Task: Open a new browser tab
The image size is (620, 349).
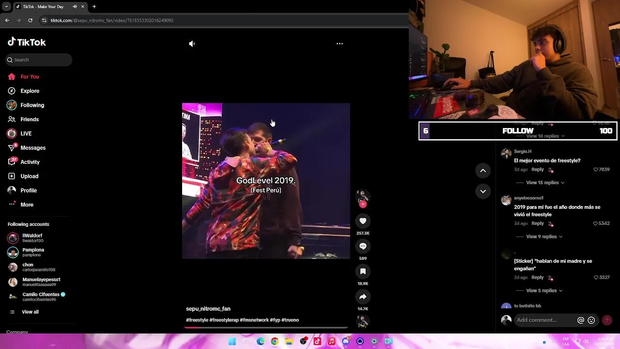Action: [94, 7]
